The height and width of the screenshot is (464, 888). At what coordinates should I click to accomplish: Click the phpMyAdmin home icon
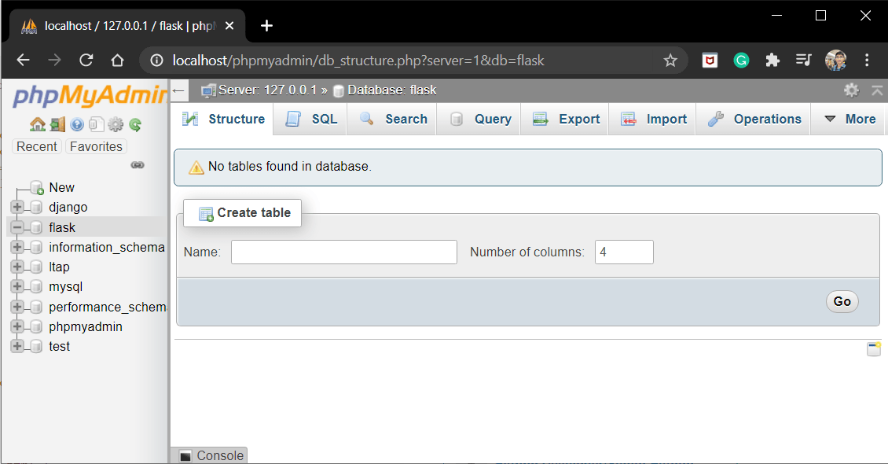tap(38, 124)
